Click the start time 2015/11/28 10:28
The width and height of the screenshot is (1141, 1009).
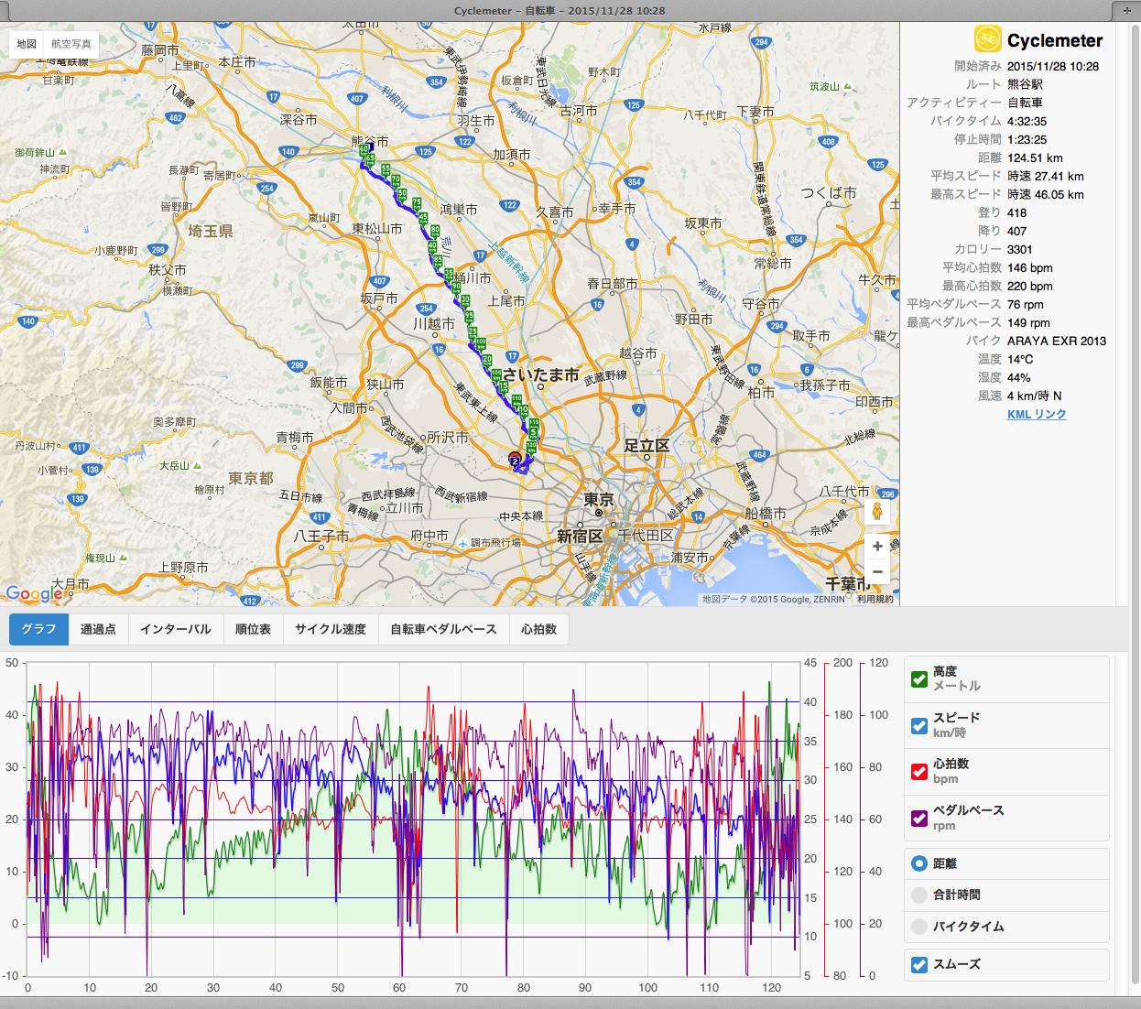click(x=1053, y=66)
